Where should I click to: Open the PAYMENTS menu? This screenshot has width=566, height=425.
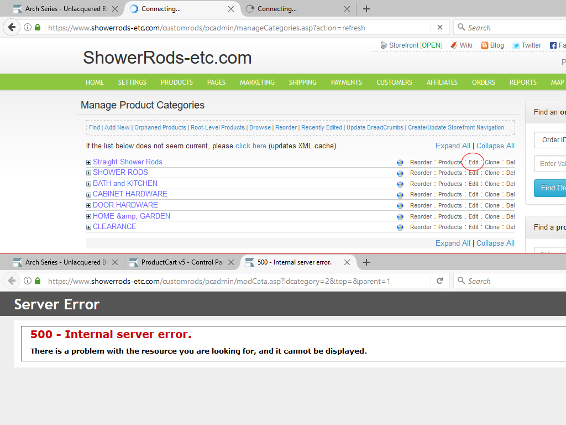pos(346,82)
